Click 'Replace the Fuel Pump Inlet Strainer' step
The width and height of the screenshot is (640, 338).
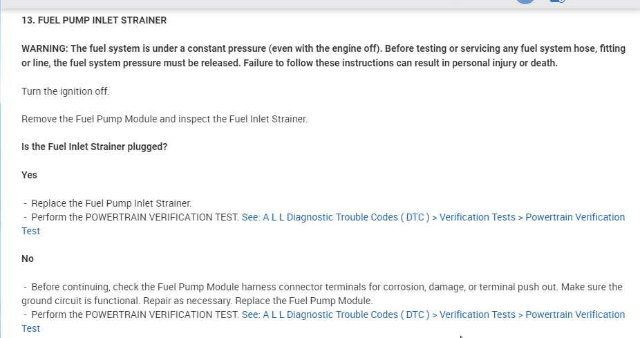click(111, 203)
